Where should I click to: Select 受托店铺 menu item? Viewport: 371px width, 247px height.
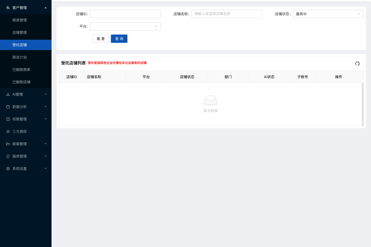point(26,45)
